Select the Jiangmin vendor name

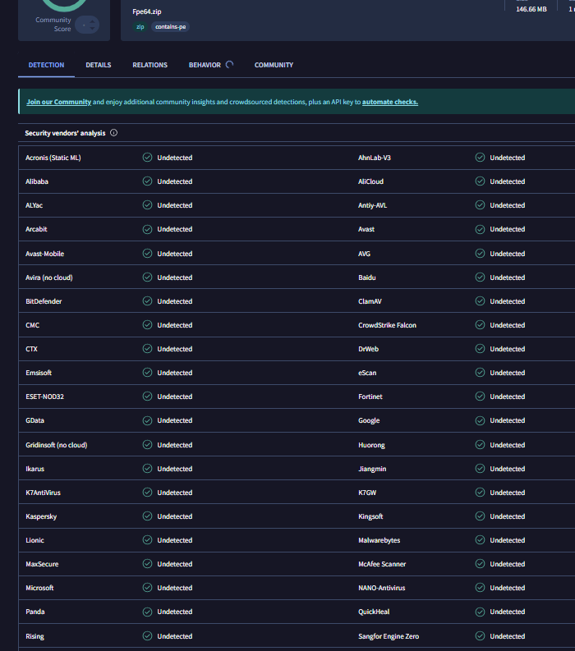[372, 469]
